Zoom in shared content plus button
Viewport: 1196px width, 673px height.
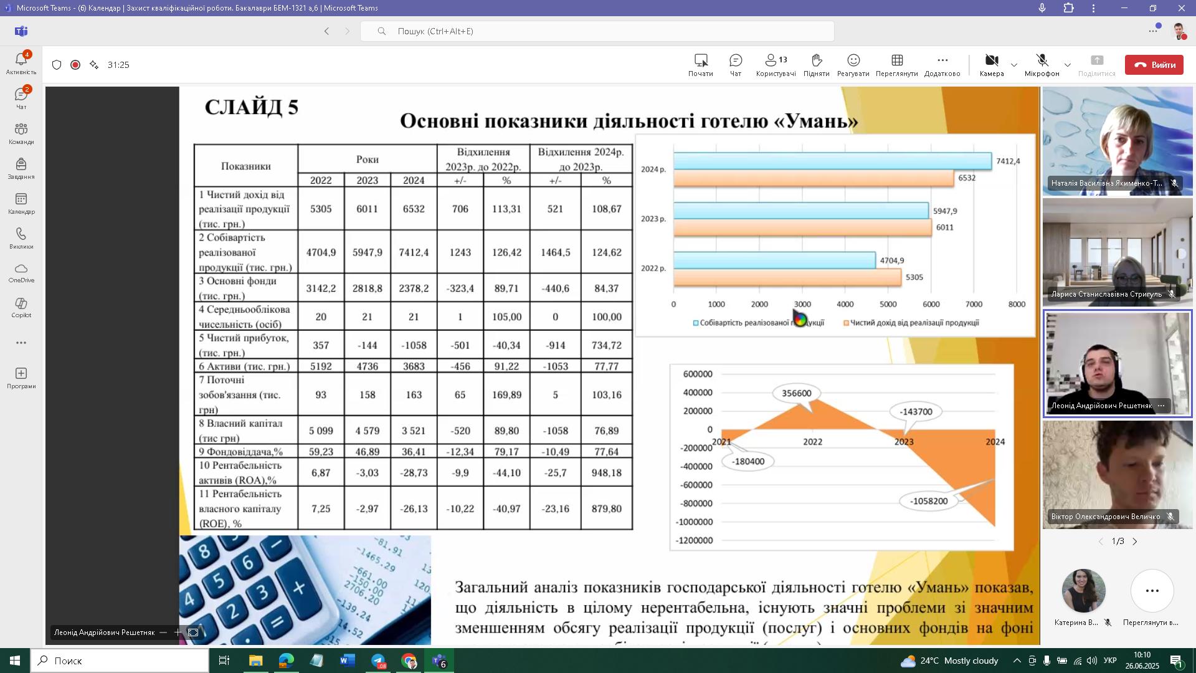point(178,632)
